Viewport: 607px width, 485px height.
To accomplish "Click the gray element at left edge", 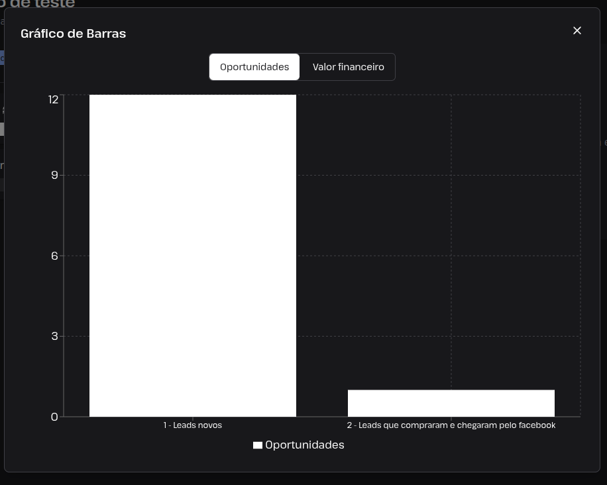I will pyautogui.click(x=2, y=129).
